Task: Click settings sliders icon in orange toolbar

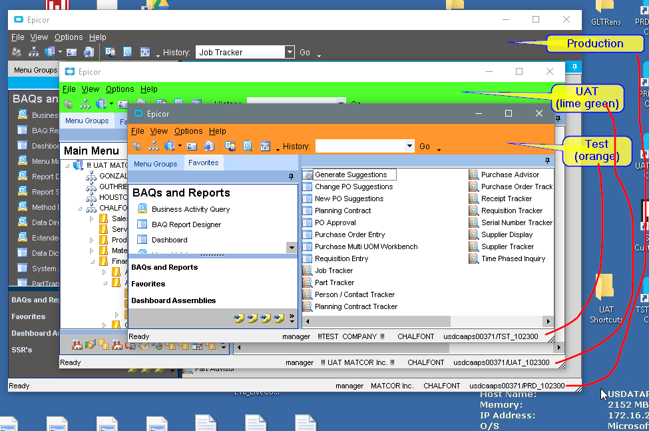Action: 265,146
